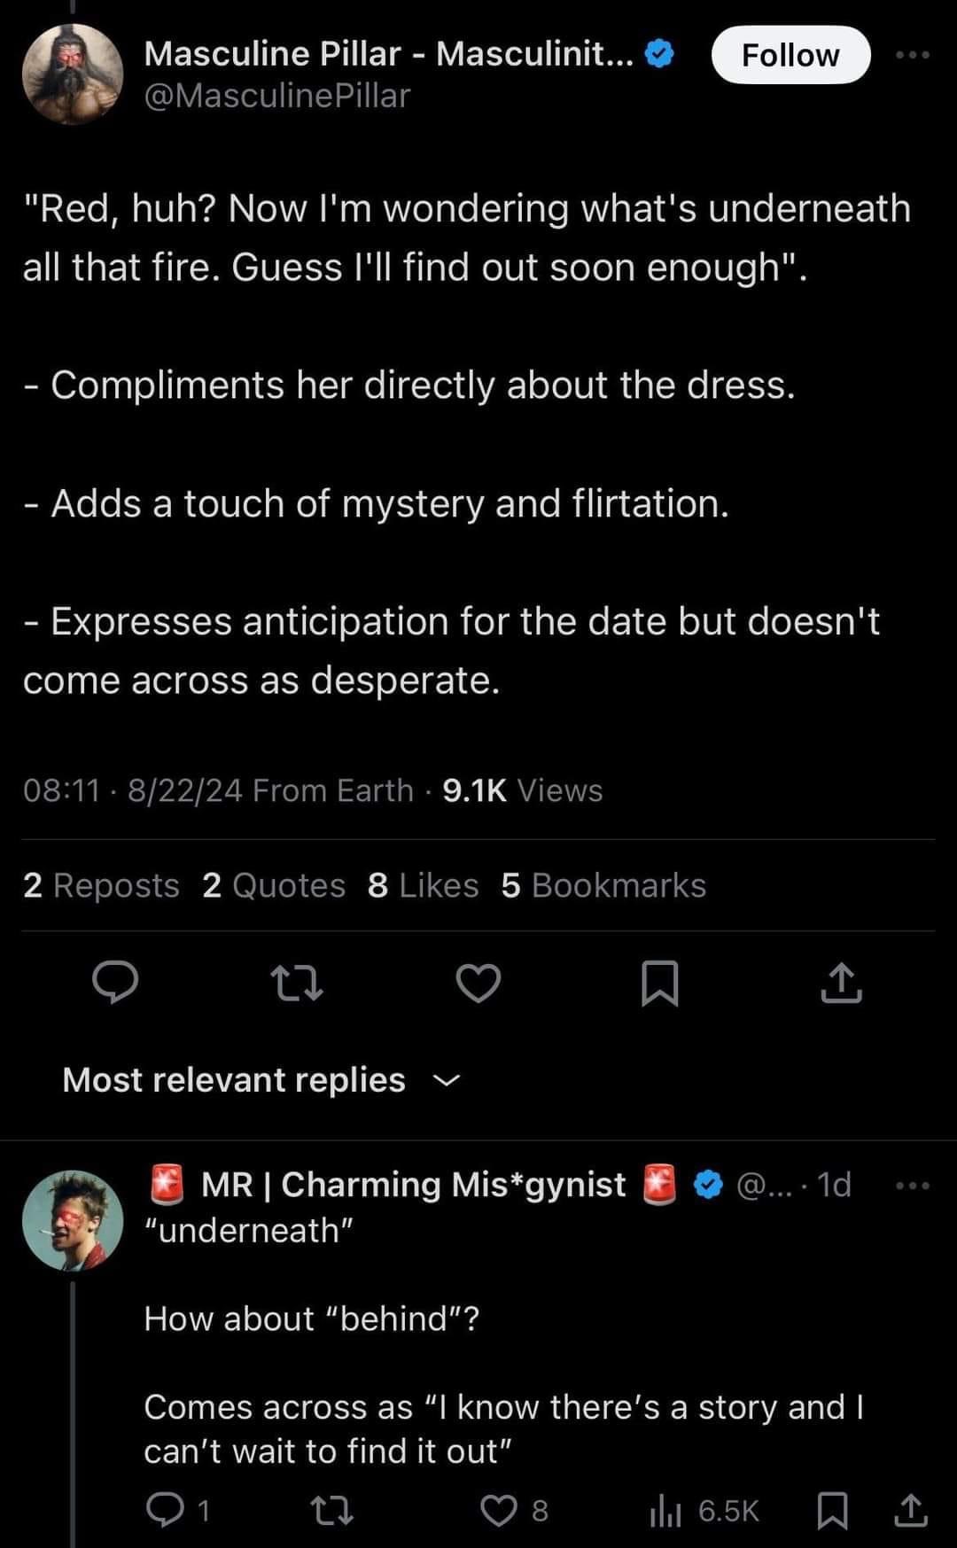Reply to the main Masculine Pillar post
The height and width of the screenshot is (1548, 957).
[115, 983]
